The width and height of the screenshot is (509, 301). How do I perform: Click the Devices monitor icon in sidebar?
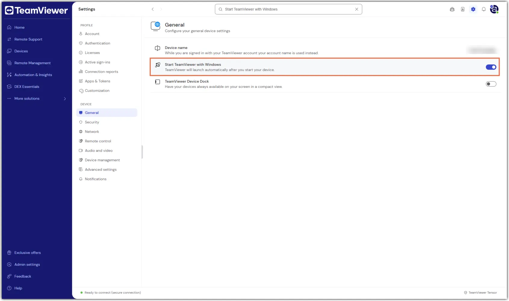click(9, 51)
